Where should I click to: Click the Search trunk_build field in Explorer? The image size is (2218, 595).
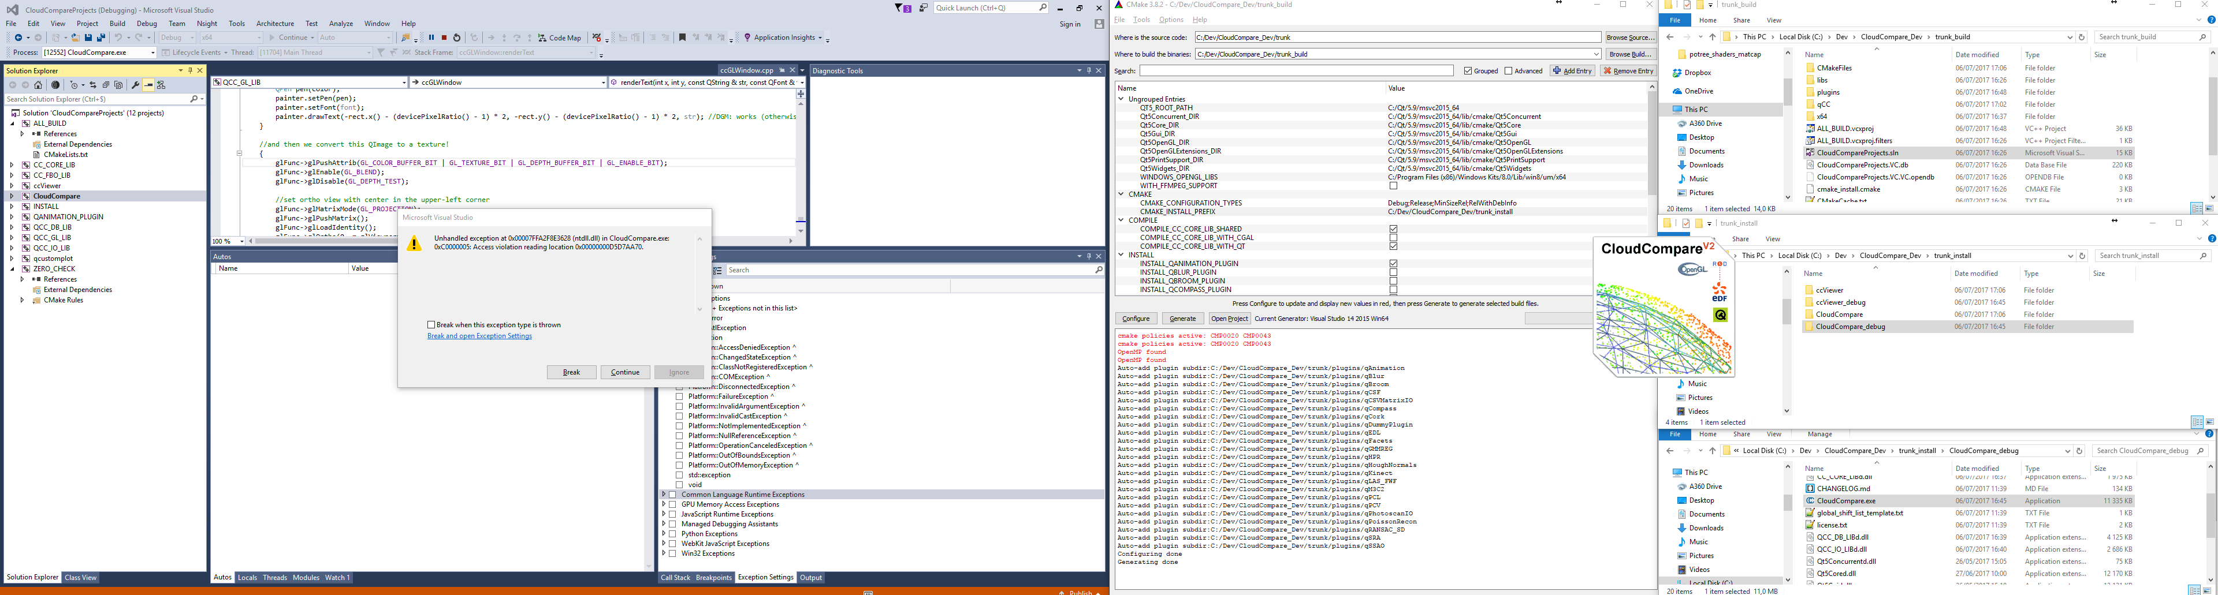(x=2153, y=37)
